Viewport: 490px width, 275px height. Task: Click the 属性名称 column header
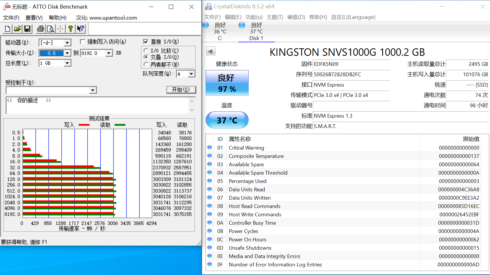point(240,139)
